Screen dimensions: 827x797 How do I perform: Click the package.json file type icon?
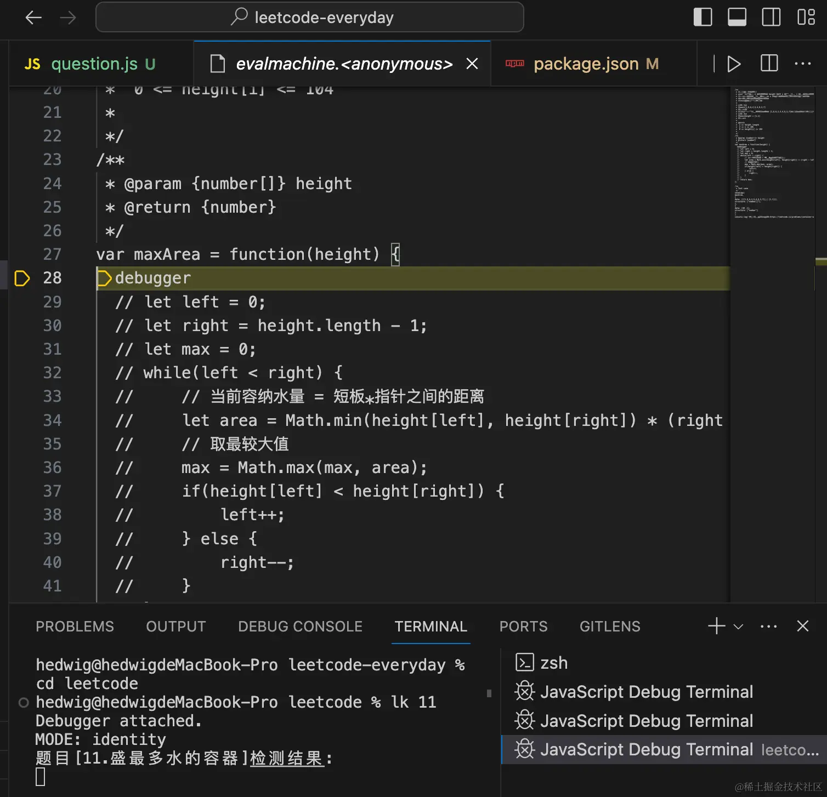tap(514, 64)
